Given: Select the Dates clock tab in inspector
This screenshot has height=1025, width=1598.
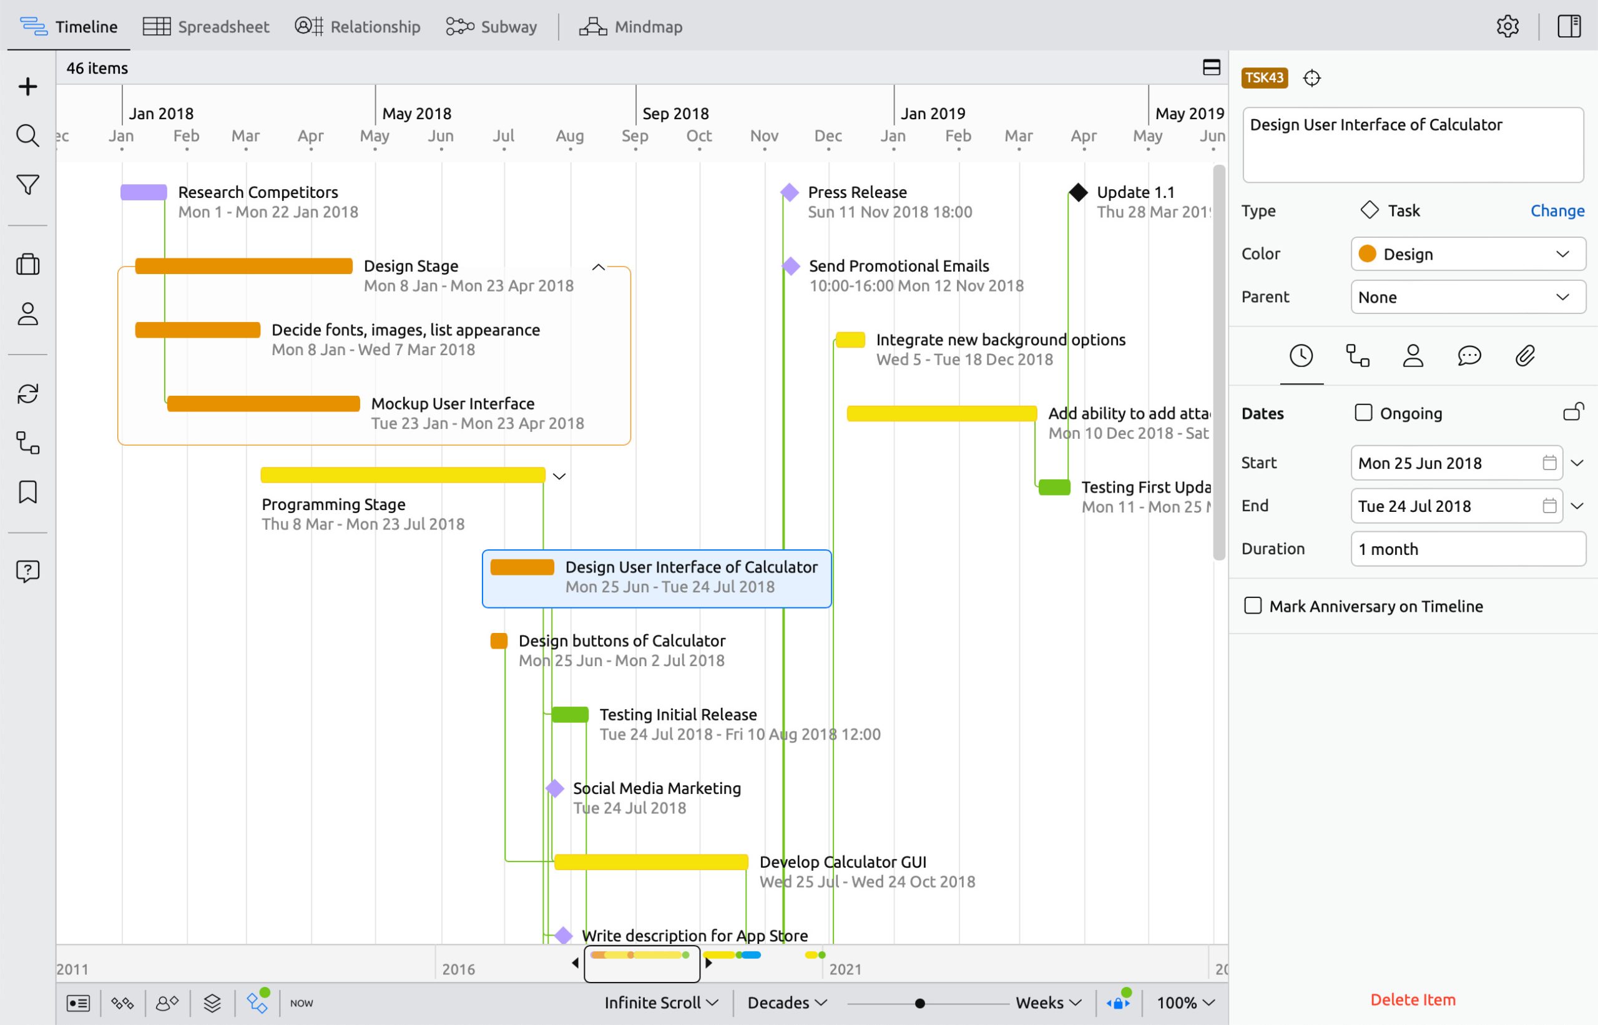Looking at the screenshot, I should 1301,356.
